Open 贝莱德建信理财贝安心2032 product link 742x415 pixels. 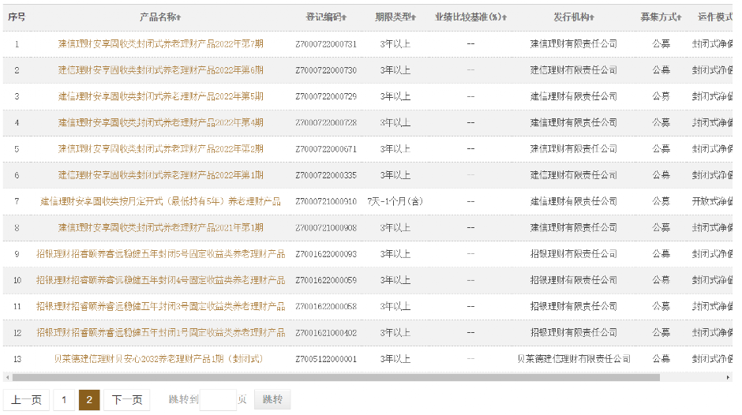[x=159, y=359]
